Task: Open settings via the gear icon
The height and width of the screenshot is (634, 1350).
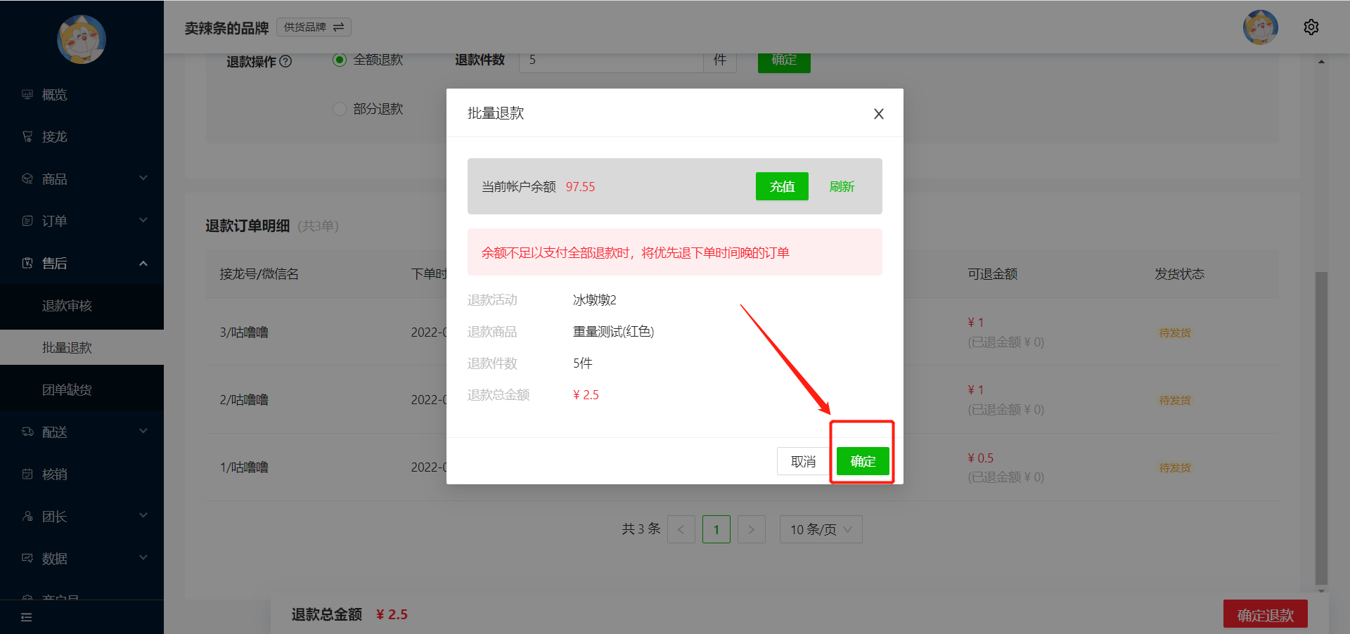Action: click(1311, 27)
